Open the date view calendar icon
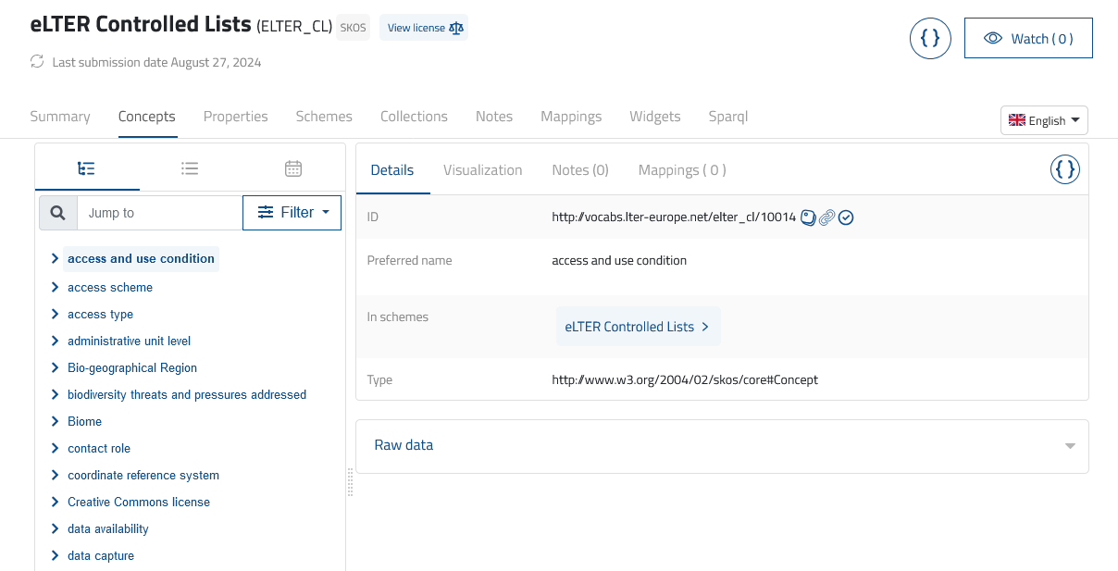This screenshot has height=571, width=1118. (293, 168)
